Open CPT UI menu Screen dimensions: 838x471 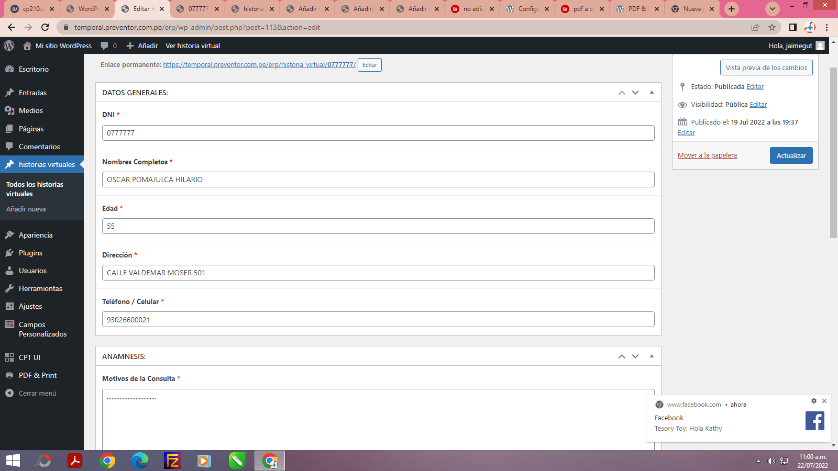pyautogui.click(x=29, y=357)
